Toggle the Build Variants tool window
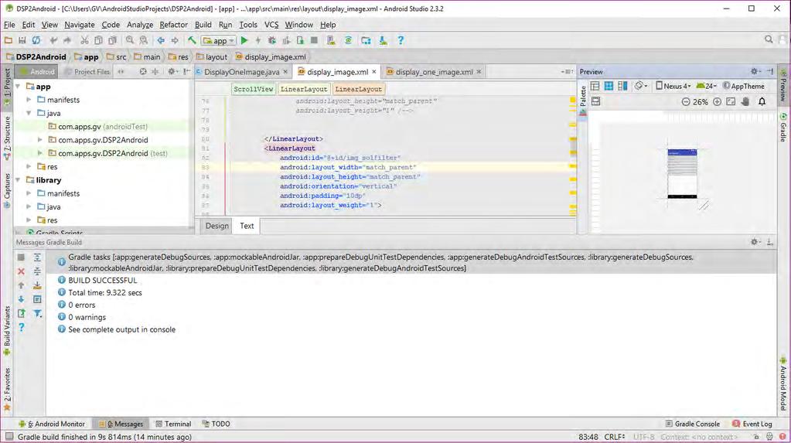 pyautogui.click(x=6, y=330)
